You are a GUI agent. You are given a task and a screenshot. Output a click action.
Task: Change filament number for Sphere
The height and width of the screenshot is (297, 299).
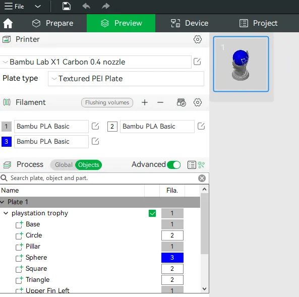[x=172, y=258]
